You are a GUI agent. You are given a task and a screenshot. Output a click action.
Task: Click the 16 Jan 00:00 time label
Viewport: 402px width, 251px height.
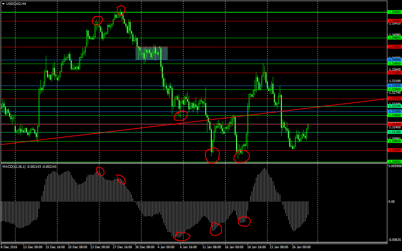click(234, 247)
